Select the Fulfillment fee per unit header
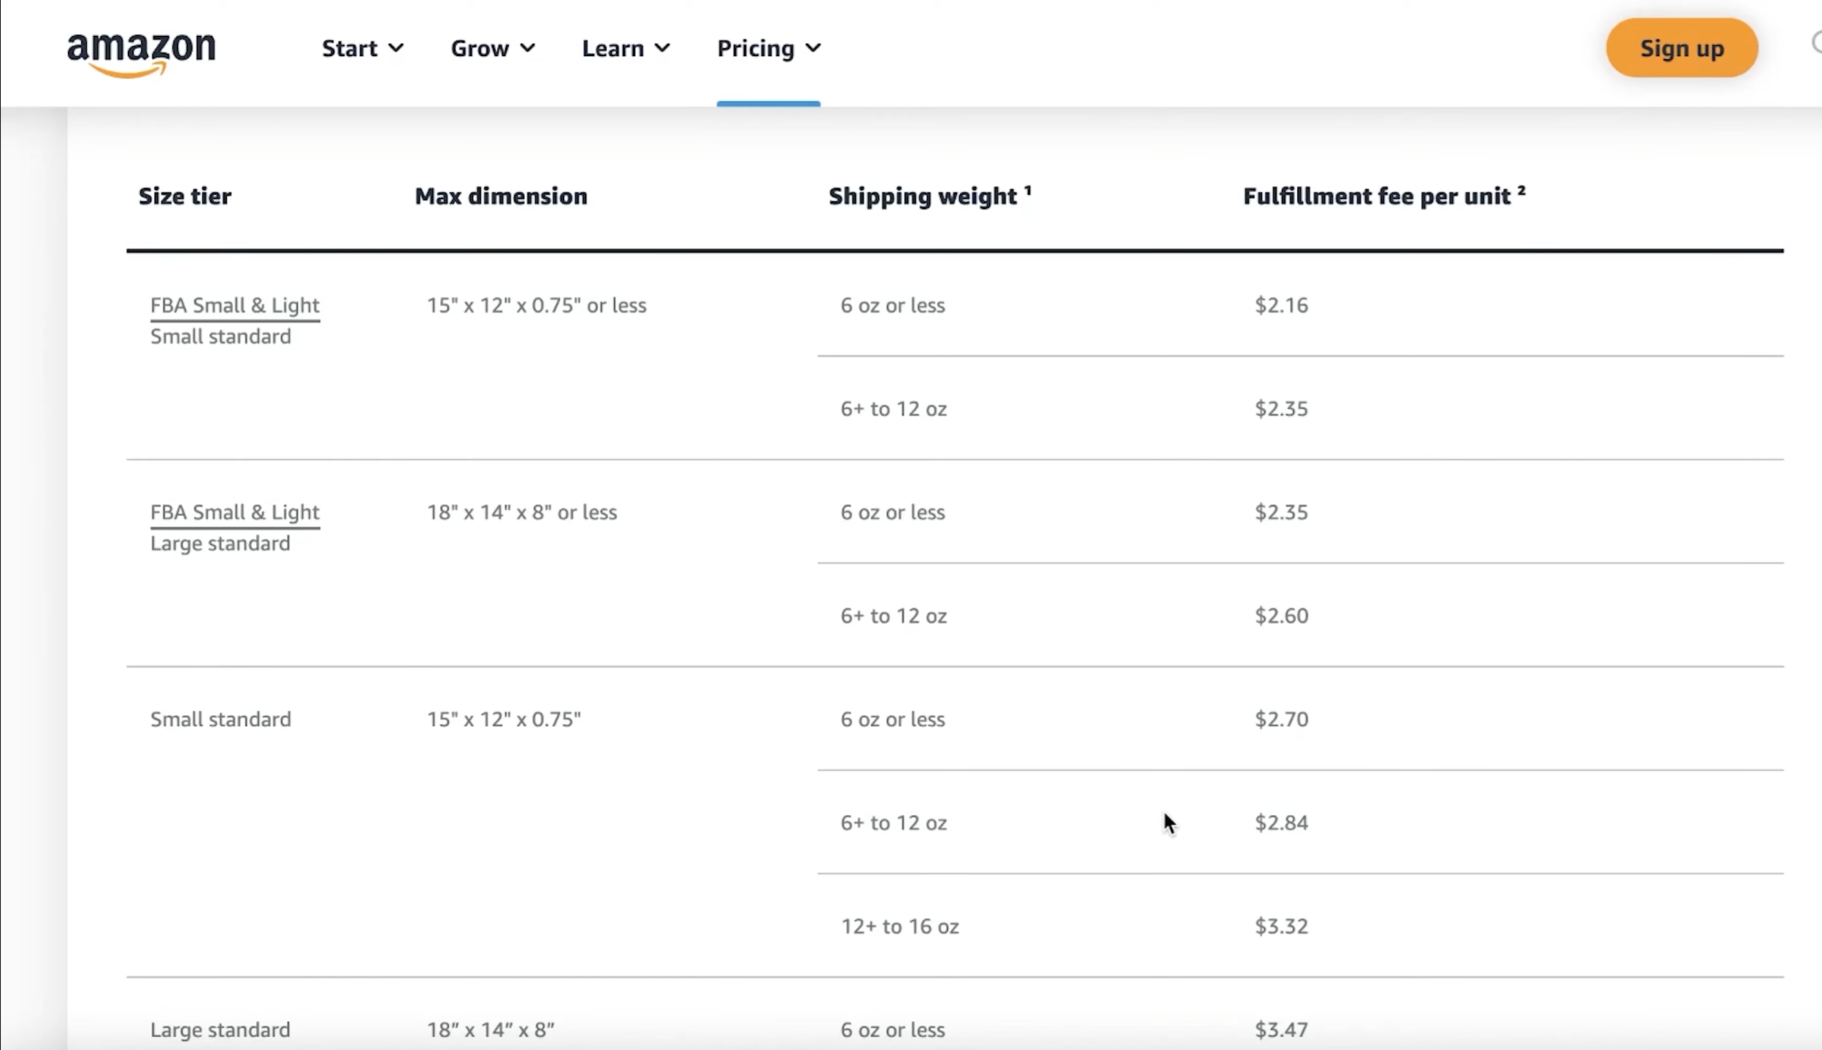This screenshot has width=1822, height=1050. pyautogui.click(x=1384, y=196)
